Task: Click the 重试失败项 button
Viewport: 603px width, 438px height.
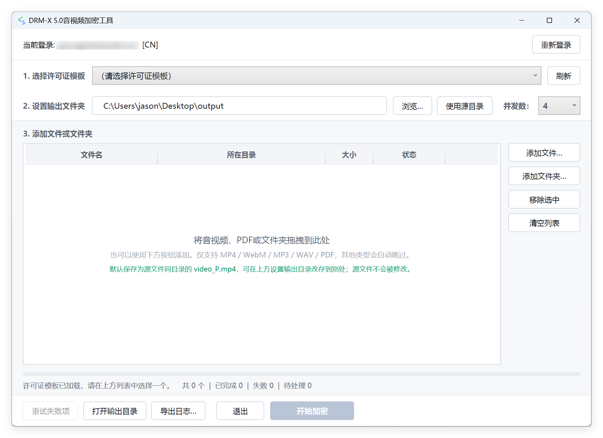Action: [51, 411]
